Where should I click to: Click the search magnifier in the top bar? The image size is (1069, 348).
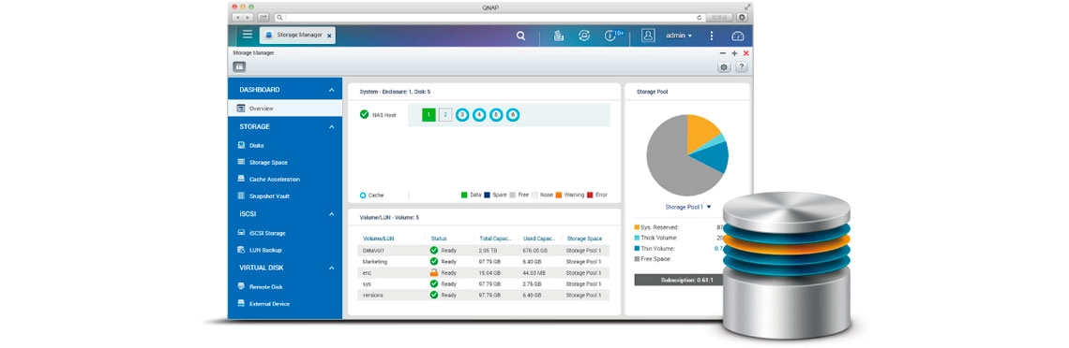520,36
